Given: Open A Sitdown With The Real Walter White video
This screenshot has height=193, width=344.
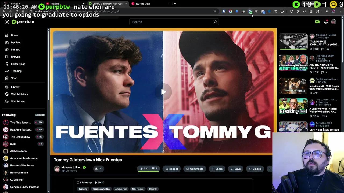Looking at the screenshot, I should pos(293,106).
